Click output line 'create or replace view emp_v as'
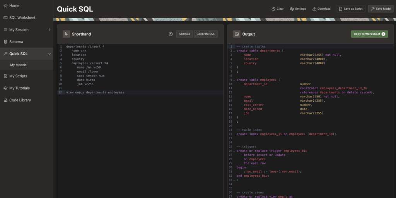 [x=265, y=196]
